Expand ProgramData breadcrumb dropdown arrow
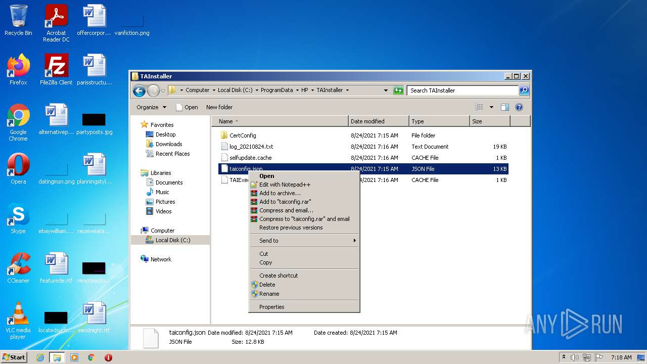The width and height of the screenshot is (647, 364). click(x=297, y=90)
